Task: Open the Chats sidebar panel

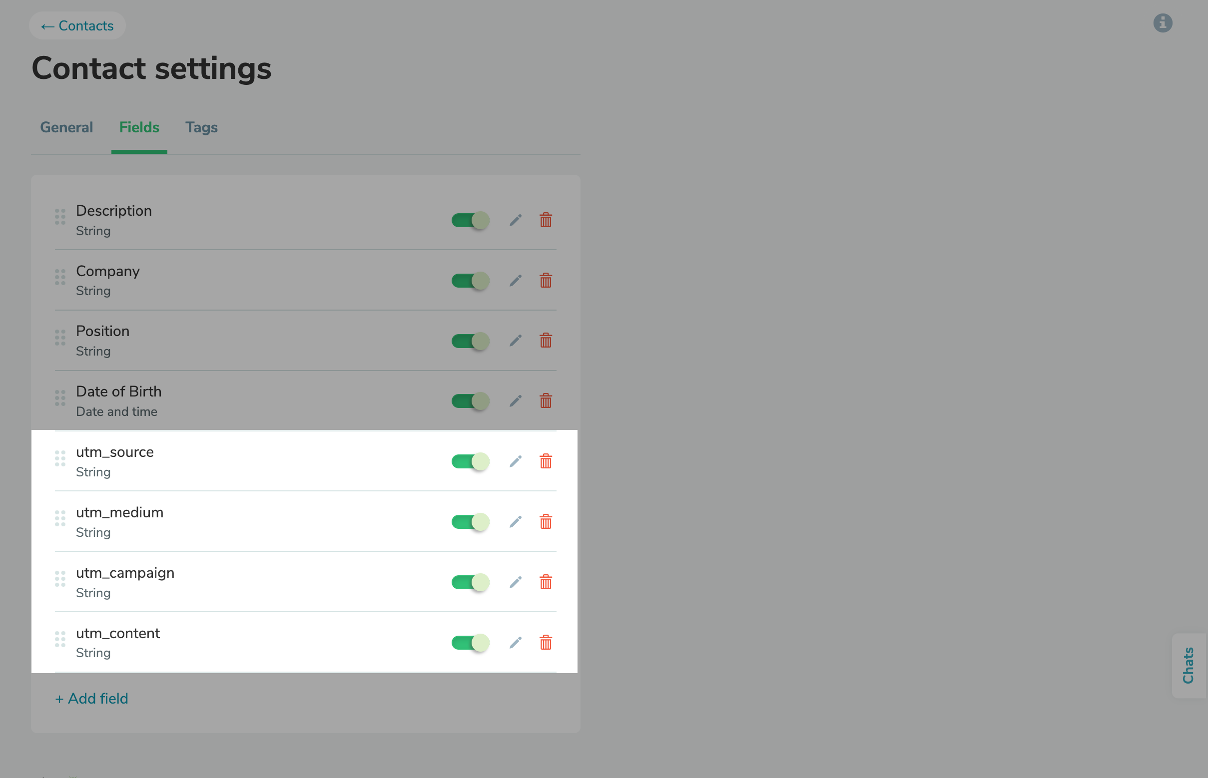Action: coord(1188,666)
